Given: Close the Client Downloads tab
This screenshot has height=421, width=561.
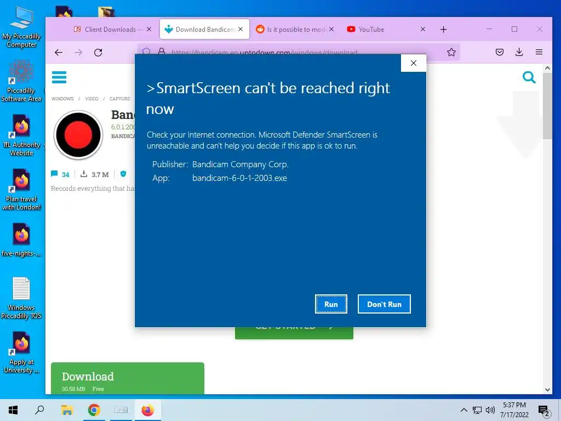Looking at the screenshot, I should pos(149,30).
